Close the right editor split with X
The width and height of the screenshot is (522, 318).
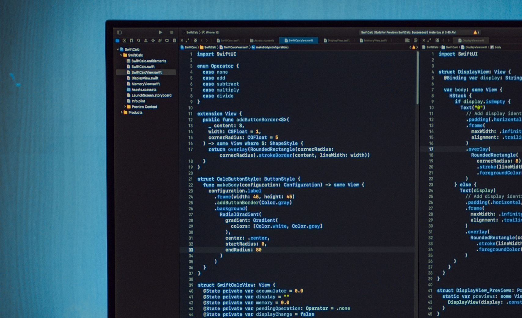(424, 40)
